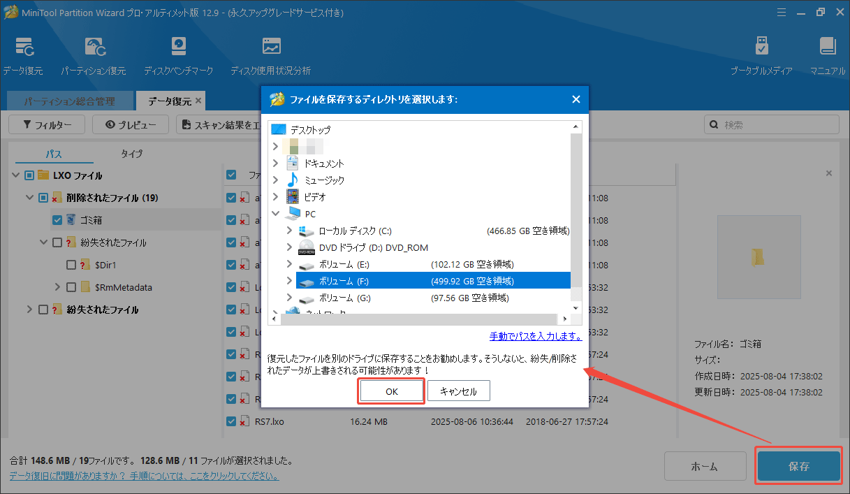Select the ドキュメント folder in the dialog
The height and width of the screenshot is (494, 850).
coord(323,164)
